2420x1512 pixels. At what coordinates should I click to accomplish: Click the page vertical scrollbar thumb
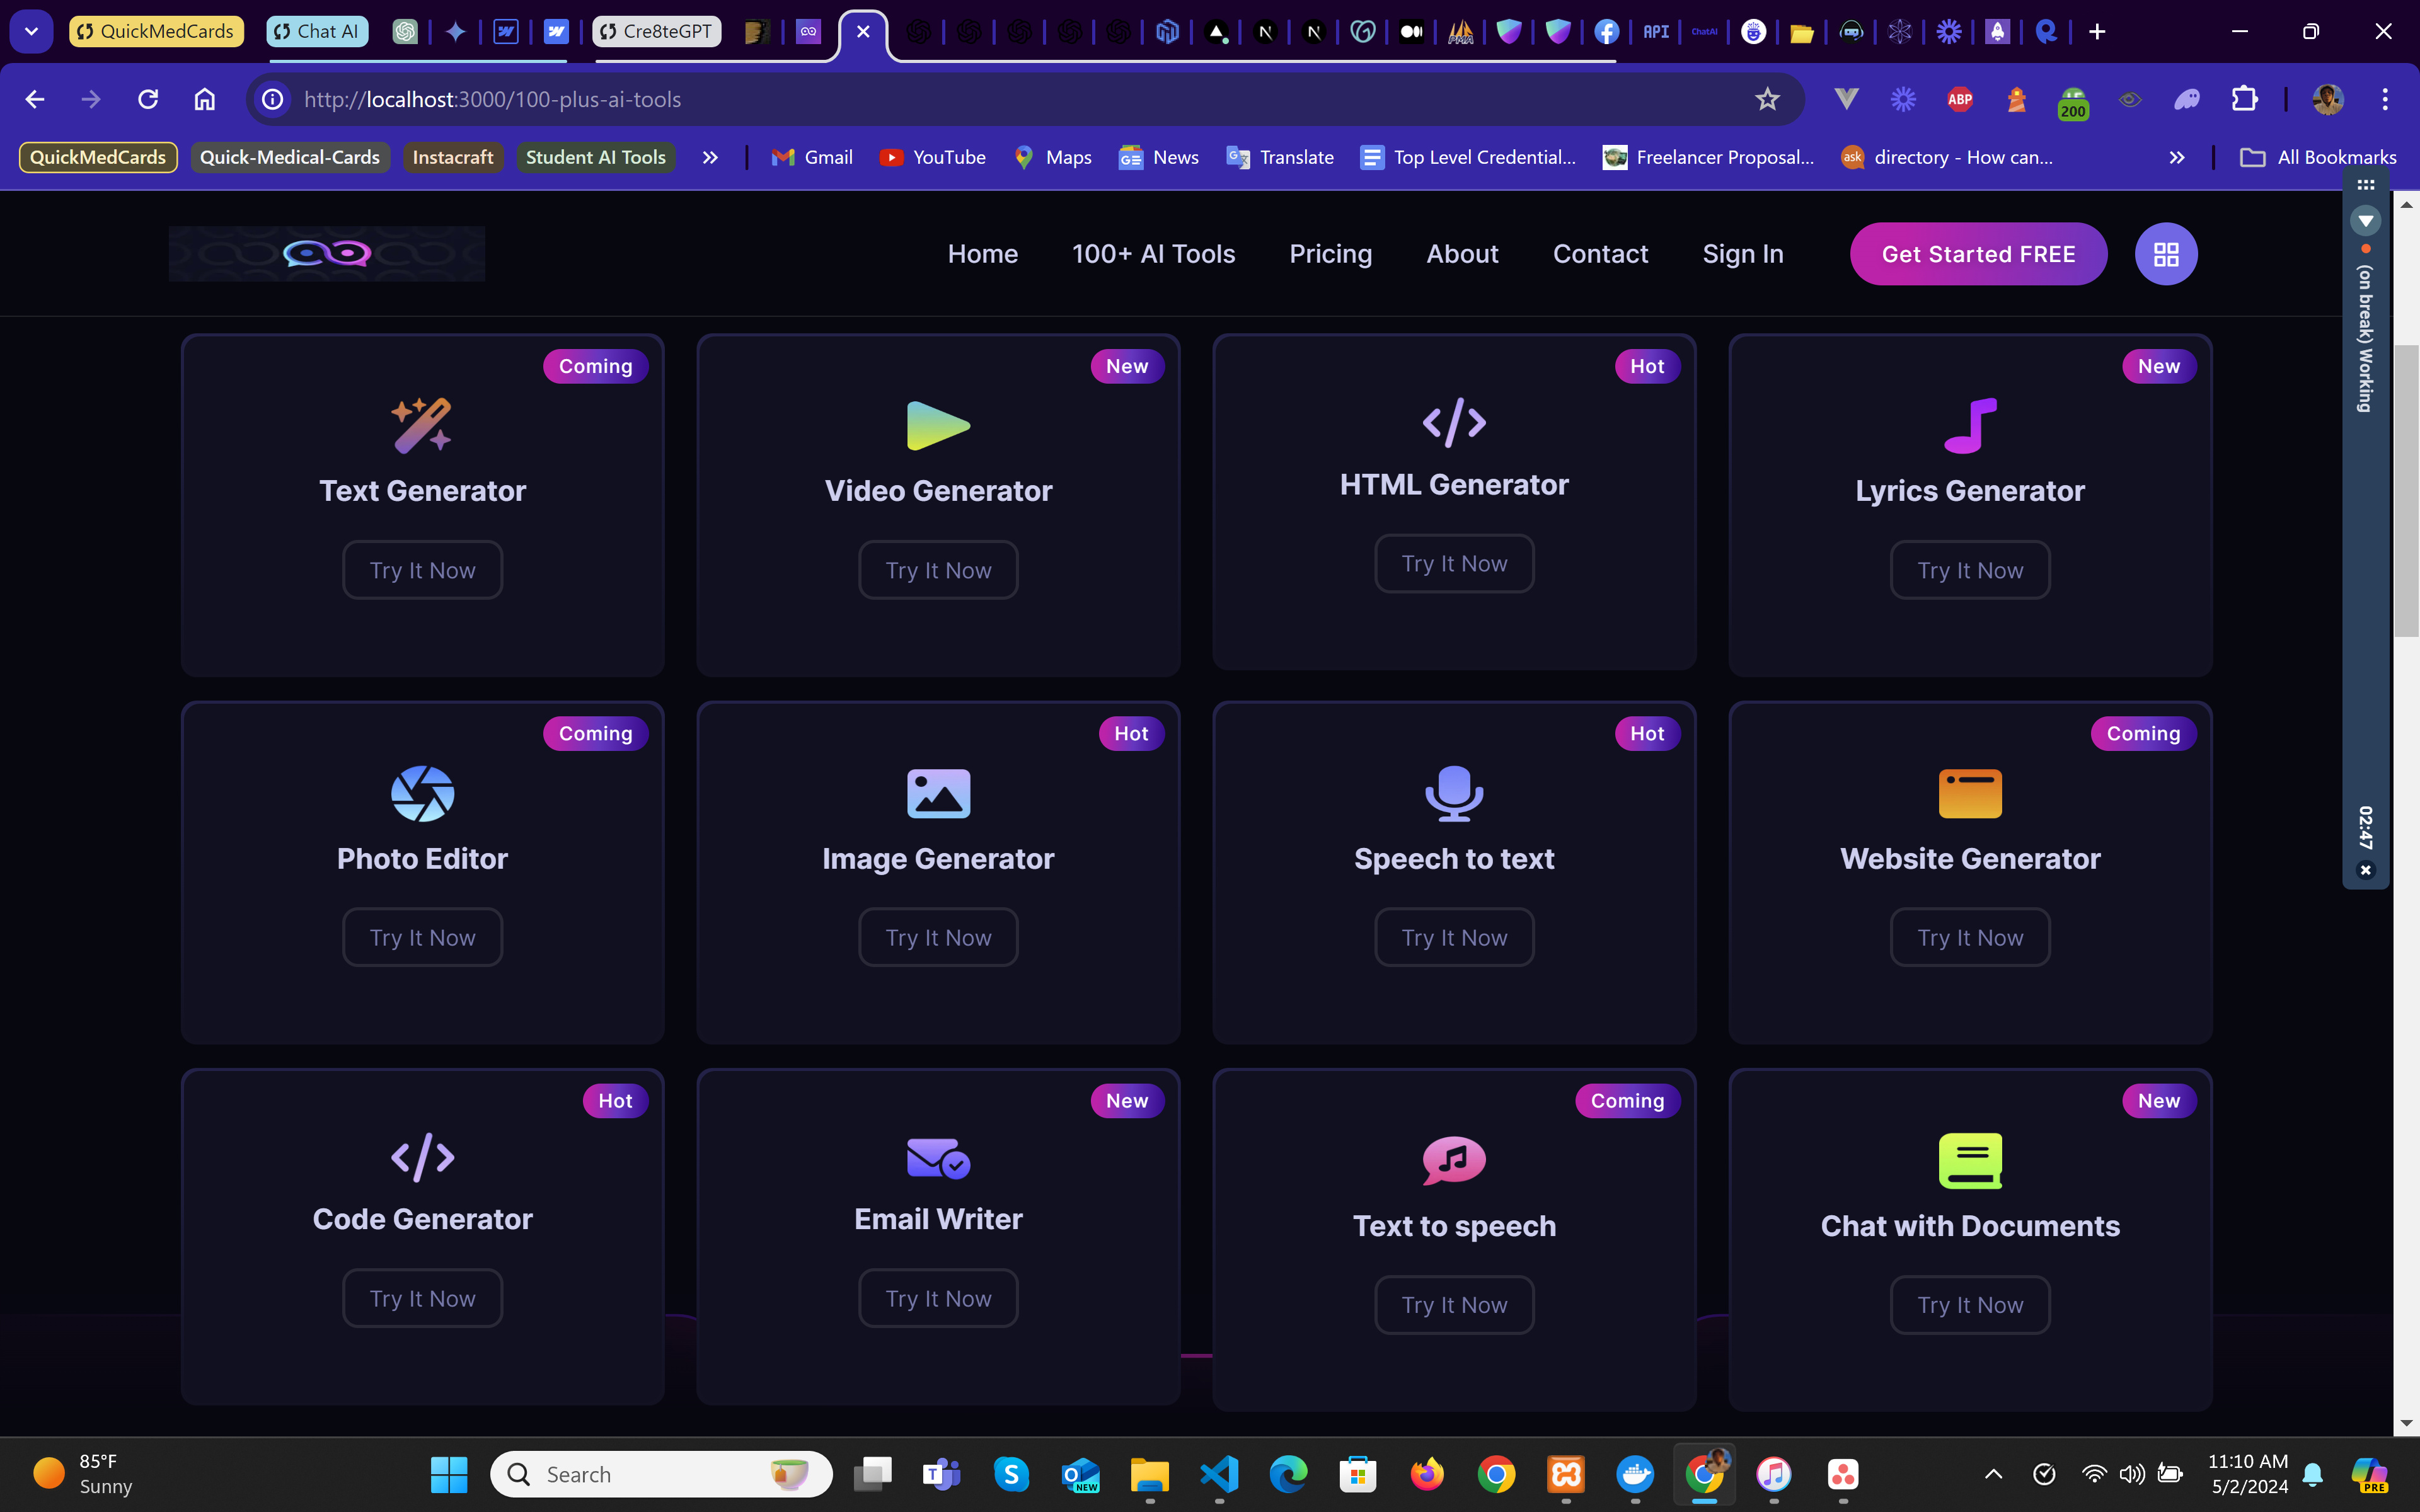2406,490
